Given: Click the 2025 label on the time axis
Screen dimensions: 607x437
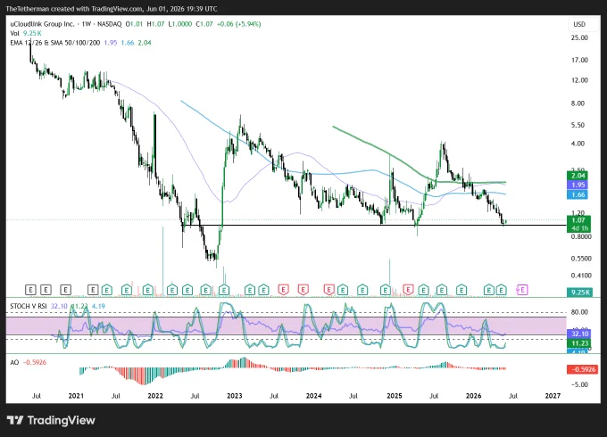Looking at the screenshot, I should pos(395,396).
